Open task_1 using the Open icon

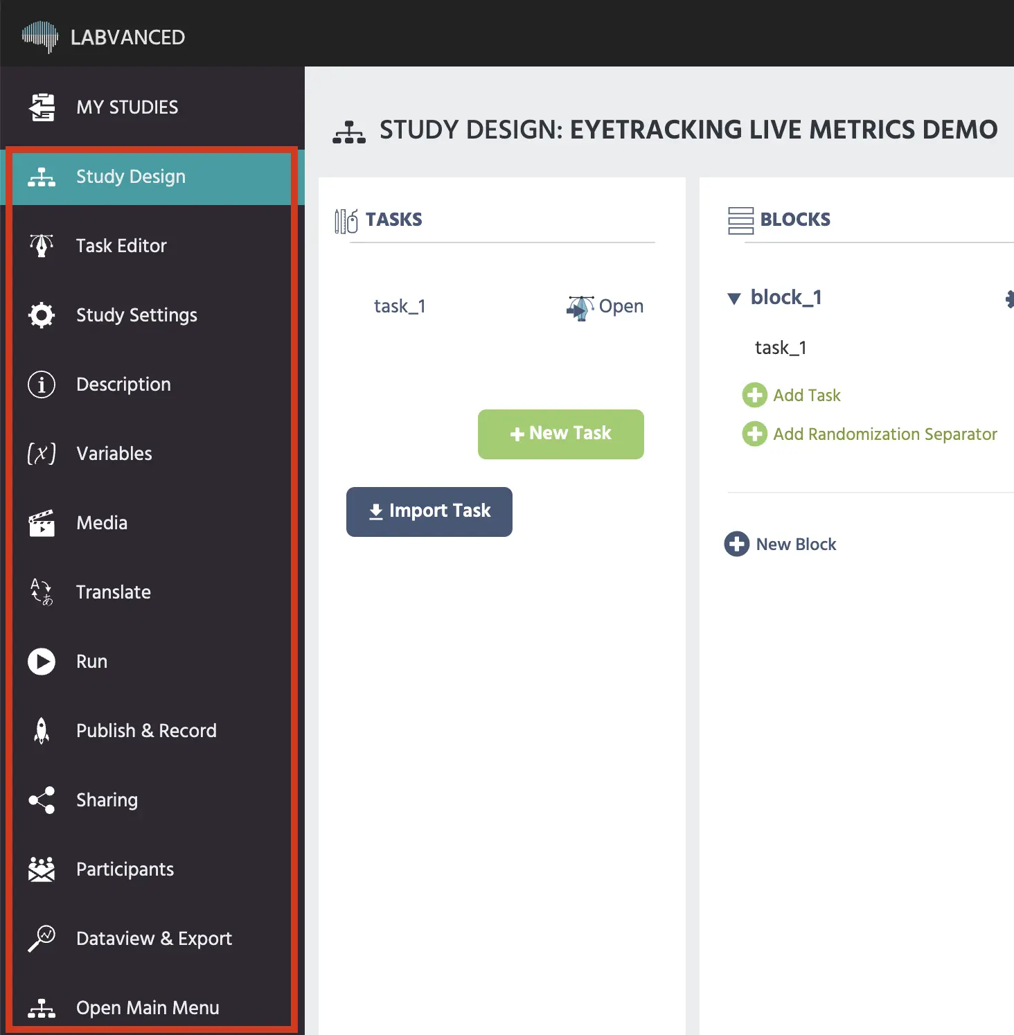[x=580, y=308]
